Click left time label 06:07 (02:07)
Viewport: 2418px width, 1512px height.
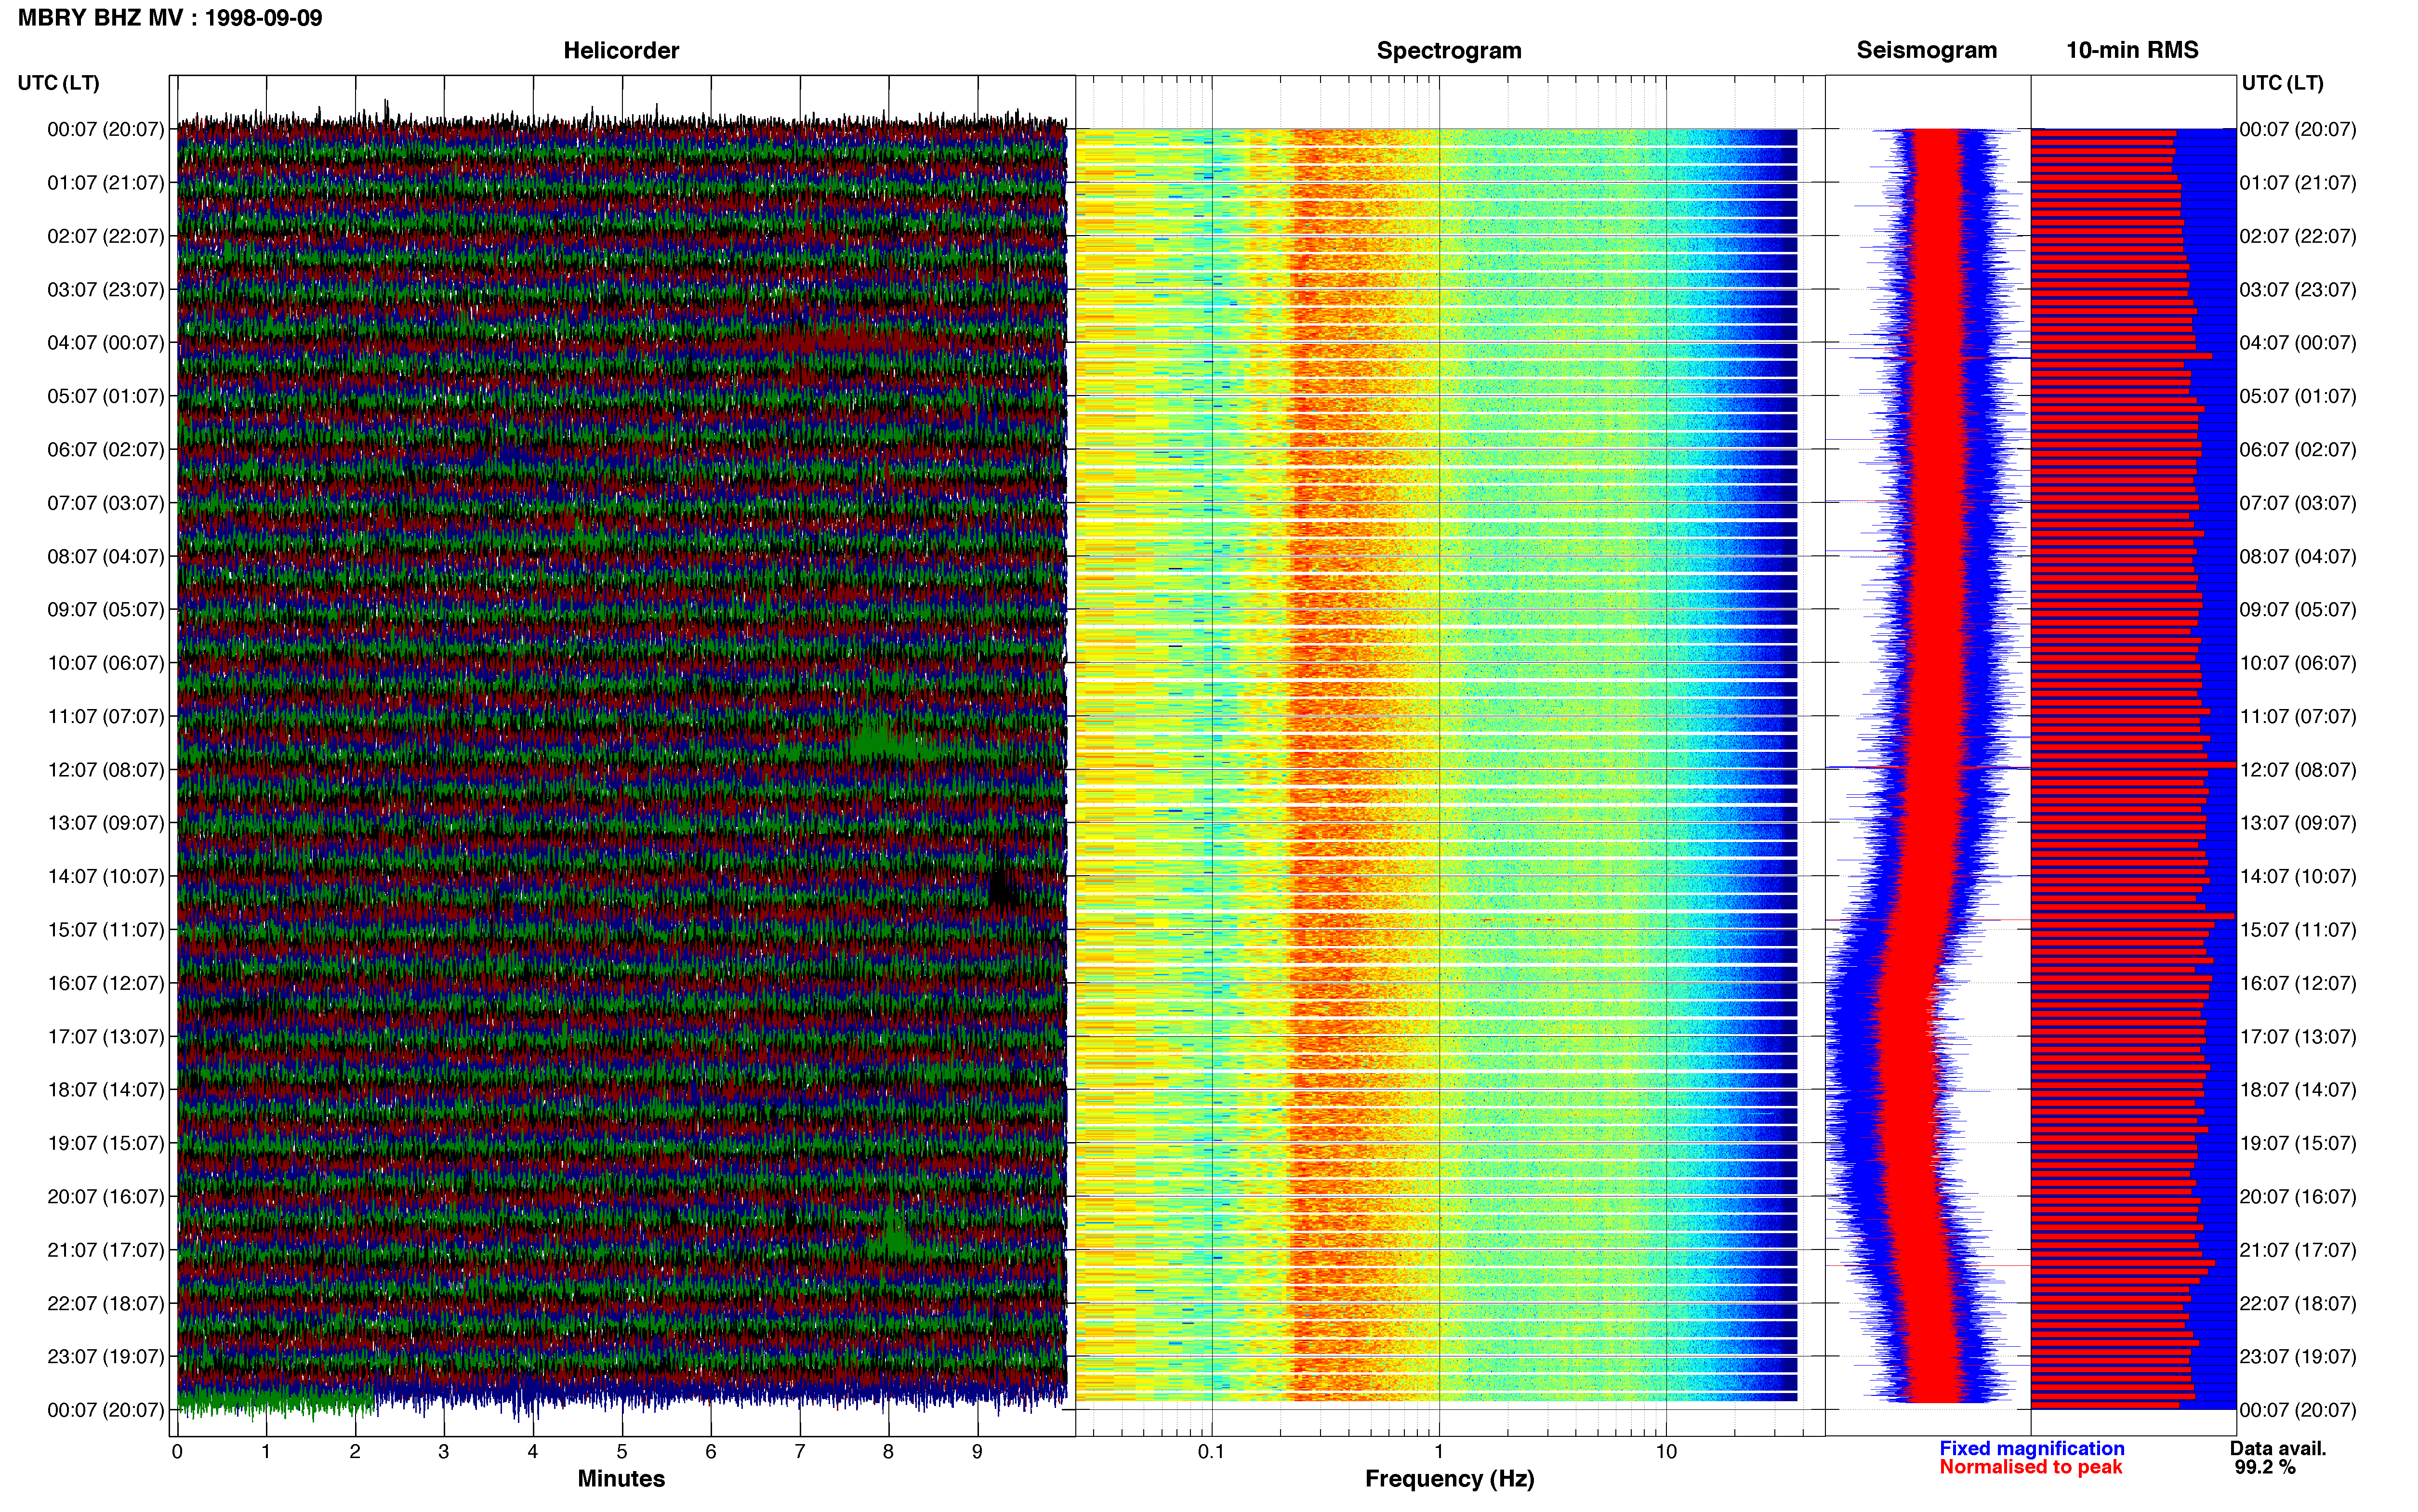click(x=106, y=450)
